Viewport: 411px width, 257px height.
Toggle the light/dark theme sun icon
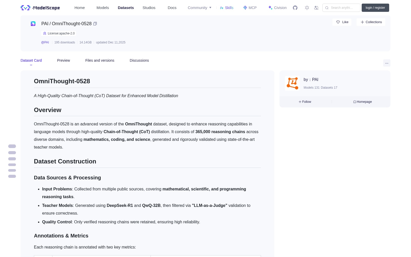click(307, 8)
